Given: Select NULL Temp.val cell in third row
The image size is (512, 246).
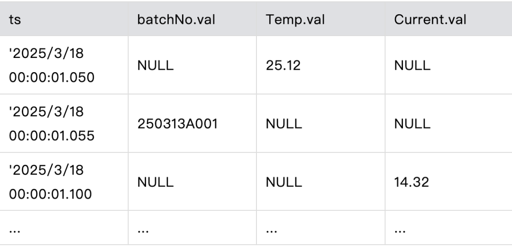Looking at the screenshot, I should [x=283, y=182].
